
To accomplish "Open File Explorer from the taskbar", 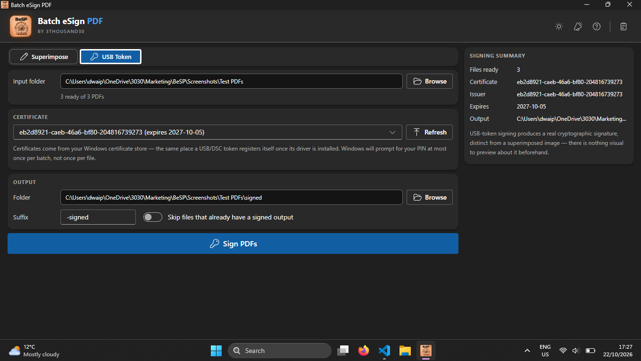I will click(405, 351).
